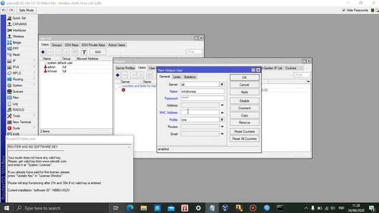This screenshot has width=379, height=213.
Task: Click Reset Counters button
Action: tap(245, 131)
